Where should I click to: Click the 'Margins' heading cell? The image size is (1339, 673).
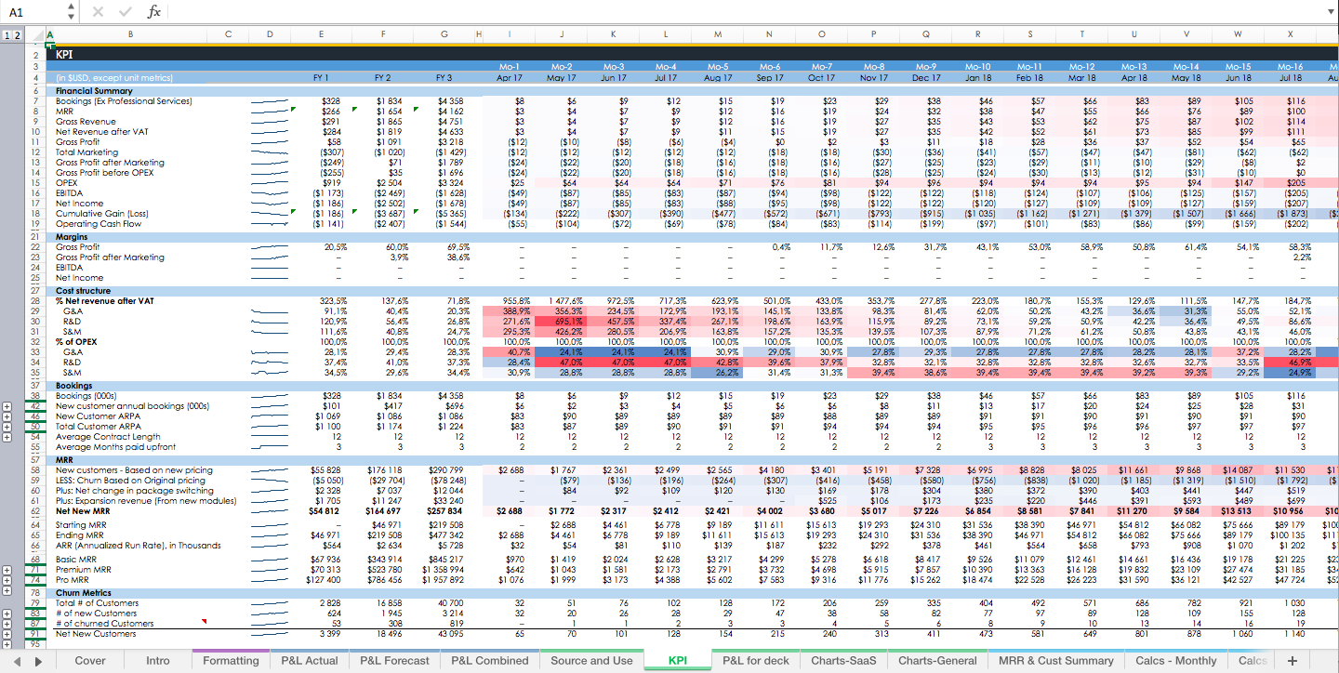tap(72, 237)
